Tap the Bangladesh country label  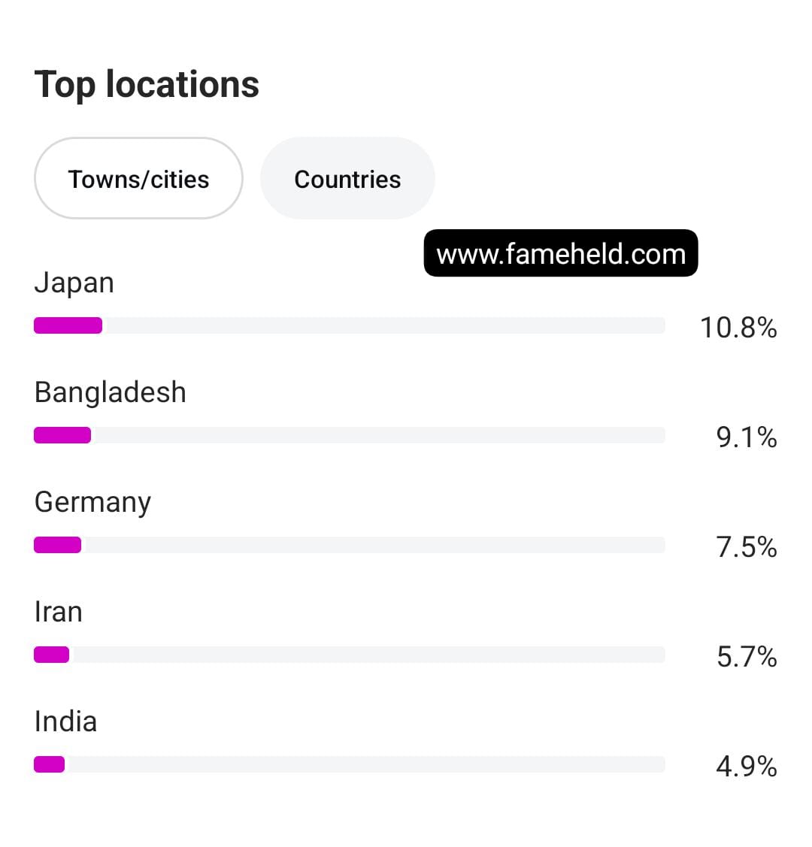(111, 392)
